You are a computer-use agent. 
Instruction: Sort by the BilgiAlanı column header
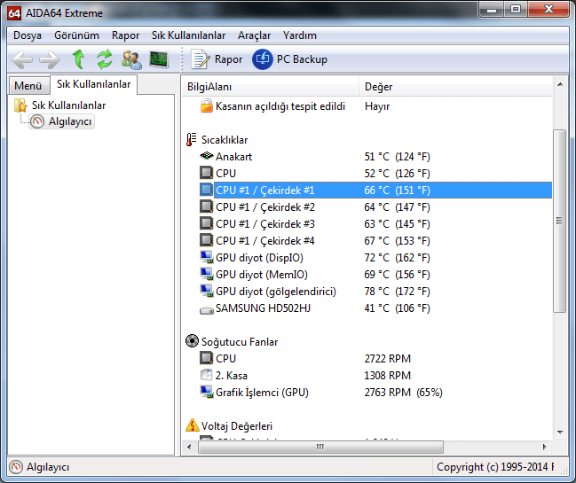pos(270,87)
